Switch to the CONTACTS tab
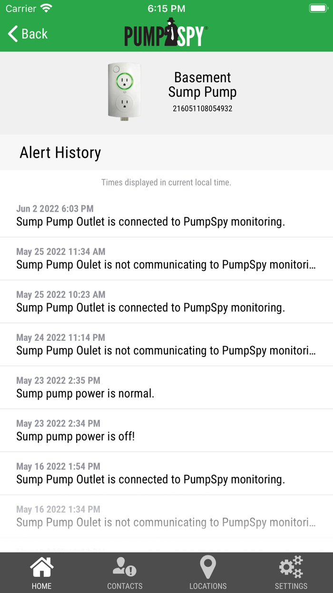This screenshot has width=333, height=593. click(x=125, y=572)
